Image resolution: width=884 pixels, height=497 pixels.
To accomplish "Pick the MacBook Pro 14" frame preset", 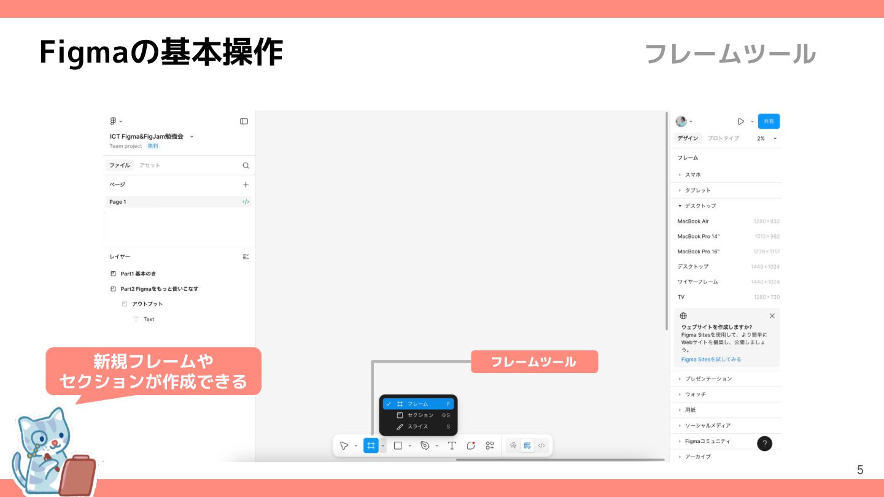I will (727, 236).
